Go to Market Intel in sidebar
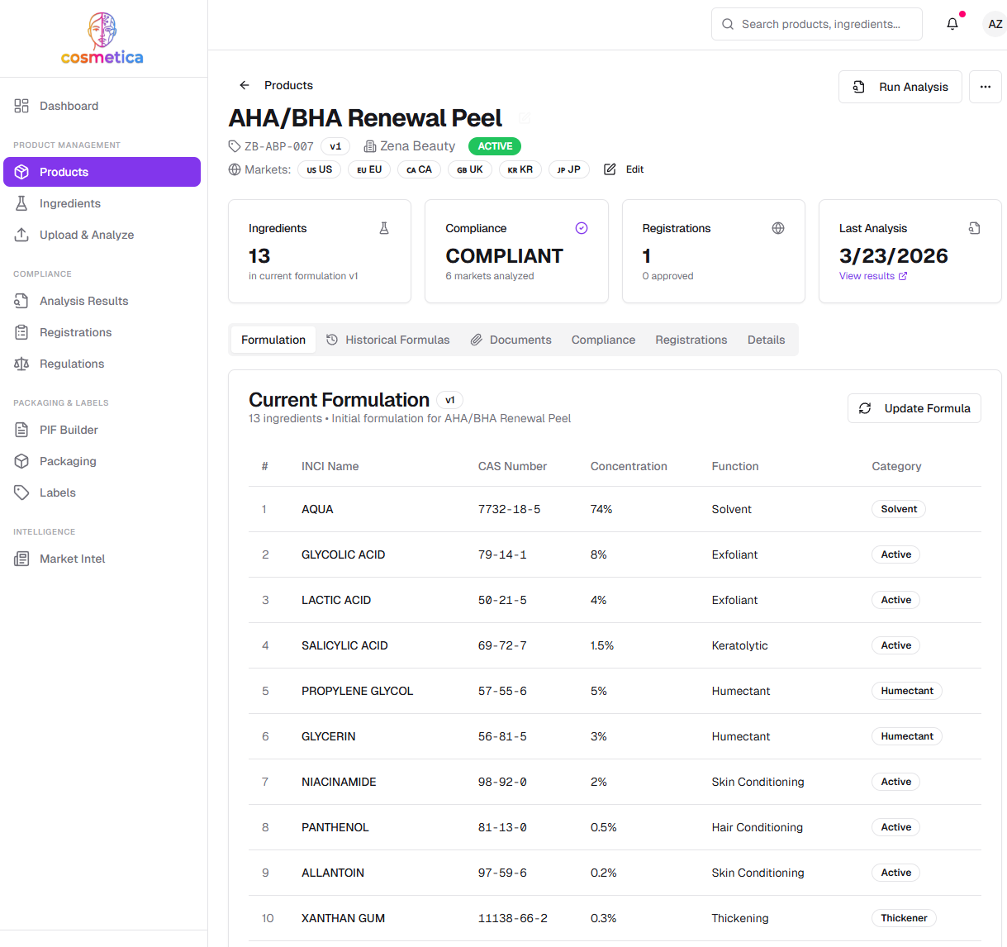This screenshot has height=947, width=1007. click(72, 559)
